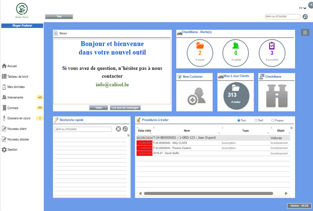Viewport: 313px width, 211px height.
Task: Click the magnifier icon next to top search
Action: point(305,17)
